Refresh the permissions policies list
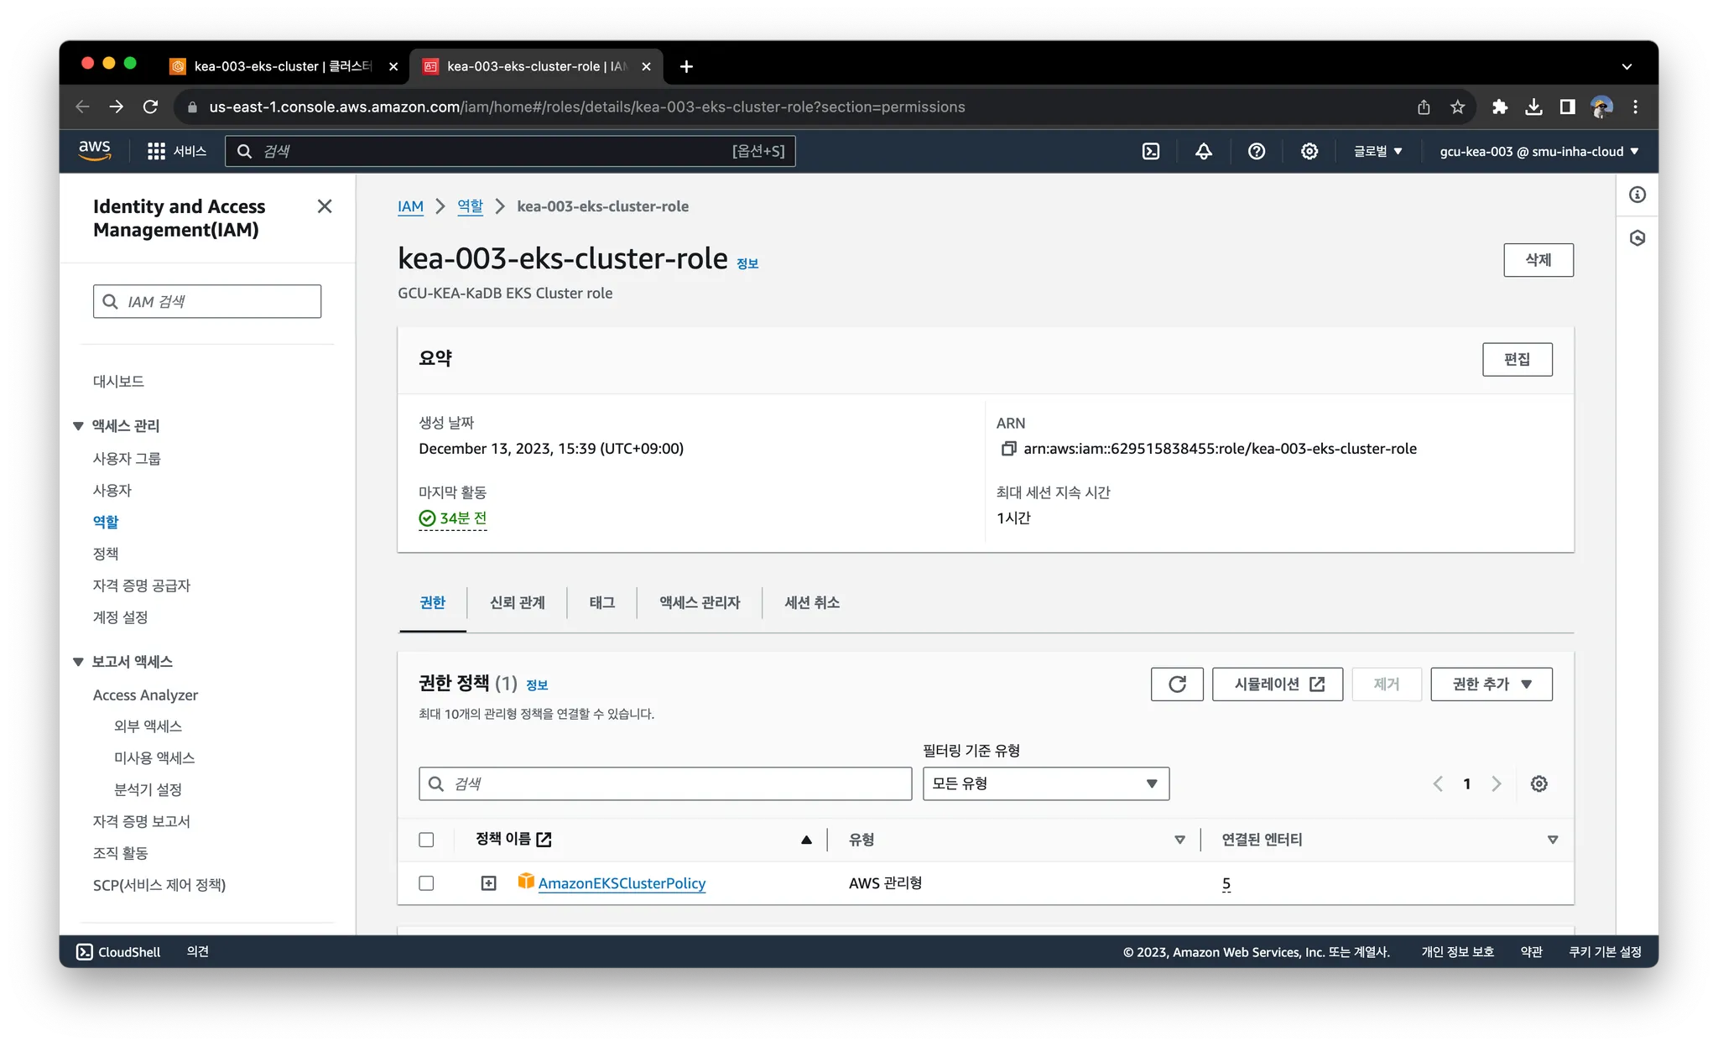The height and width of the screenshot is (1046, 1718). point(1177,684)
